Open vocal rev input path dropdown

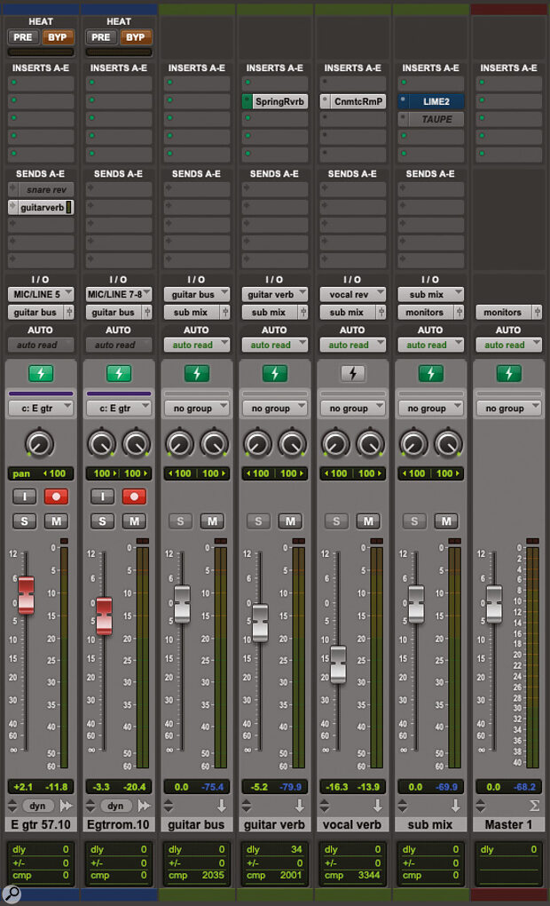click(x=353, y=294)
